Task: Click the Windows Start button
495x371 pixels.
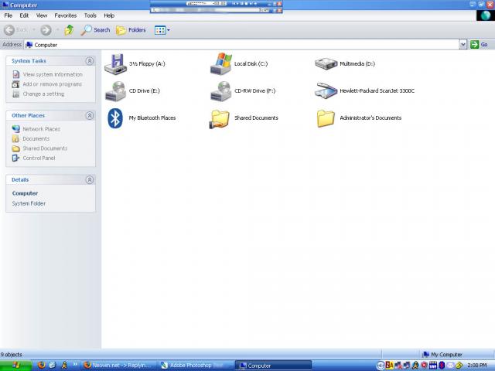Action: pyautogui.click(x=15, y=366)
